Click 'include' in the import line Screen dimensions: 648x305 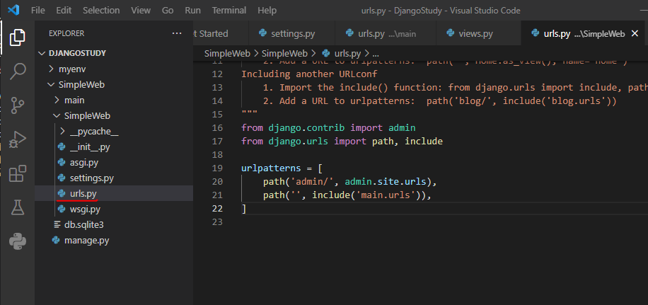pyautogui.click(x=424, y=142)
